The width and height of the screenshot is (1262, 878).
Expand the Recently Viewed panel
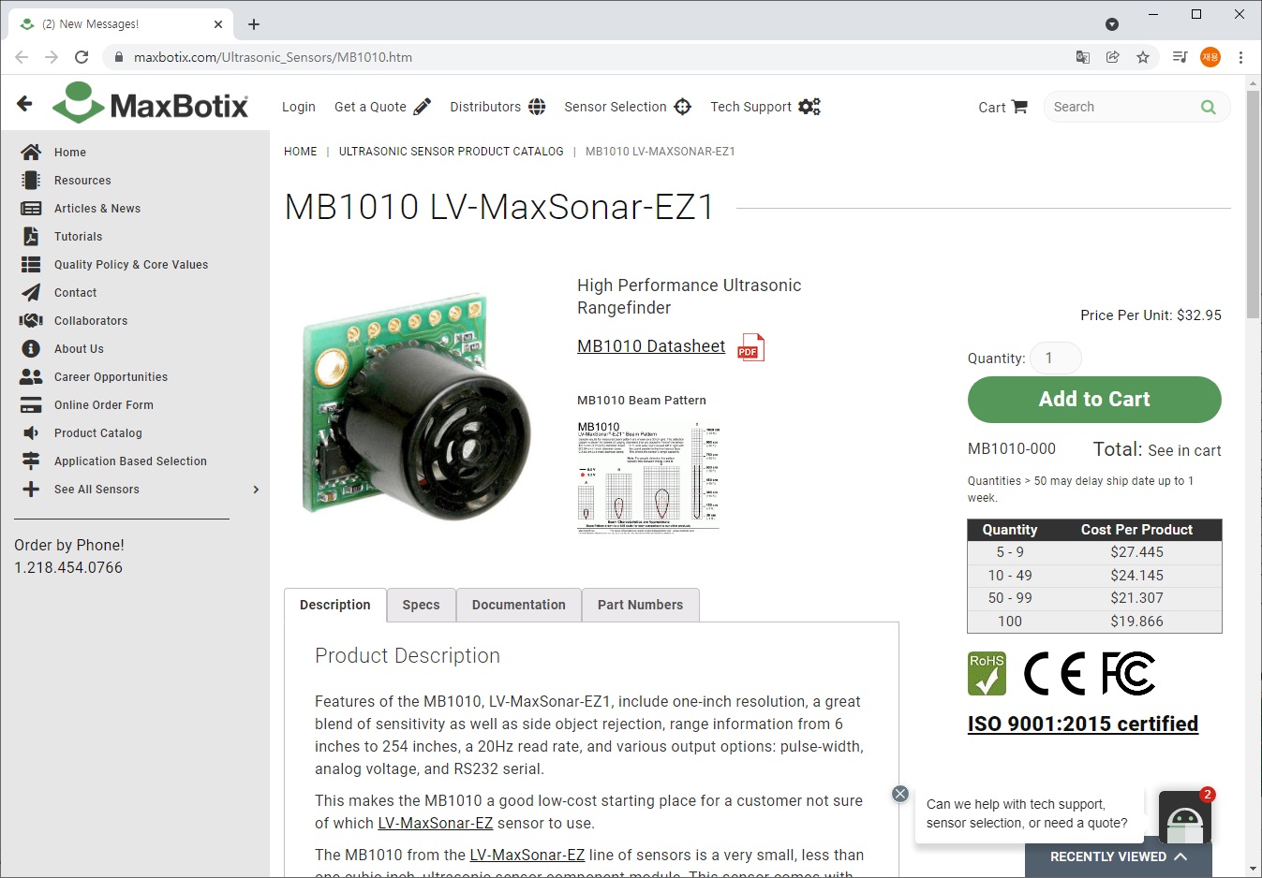pos(1119,856)
